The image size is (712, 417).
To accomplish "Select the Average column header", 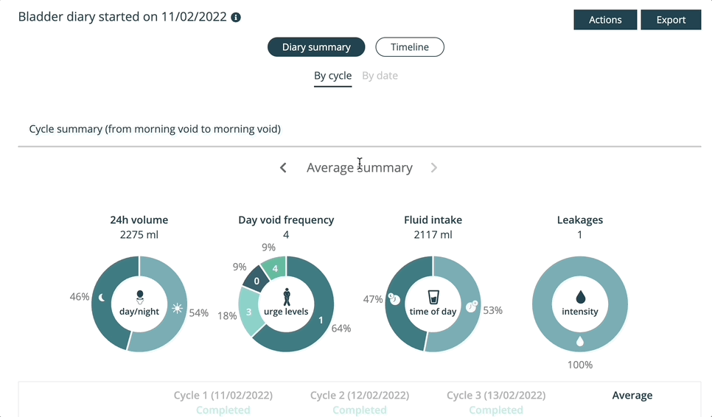I will pos(632,396).
